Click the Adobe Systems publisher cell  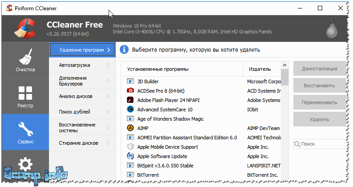click(264, 100)
